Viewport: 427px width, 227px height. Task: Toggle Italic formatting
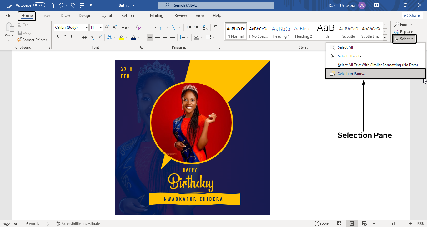pyautogui.click(x=65, y=37)
